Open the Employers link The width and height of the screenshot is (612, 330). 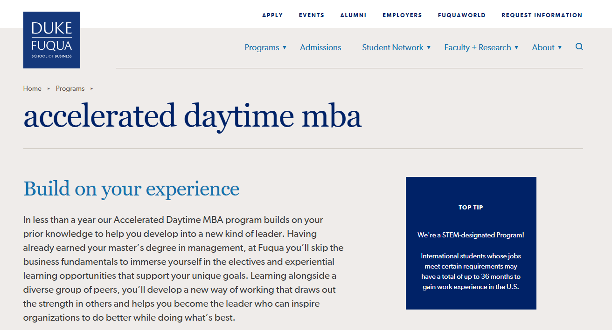[402, 15]
